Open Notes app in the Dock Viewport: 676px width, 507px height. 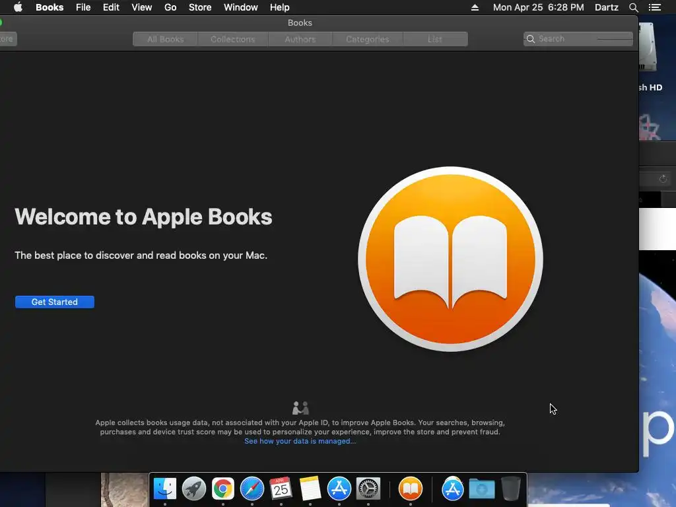click(x=310, y=489)
